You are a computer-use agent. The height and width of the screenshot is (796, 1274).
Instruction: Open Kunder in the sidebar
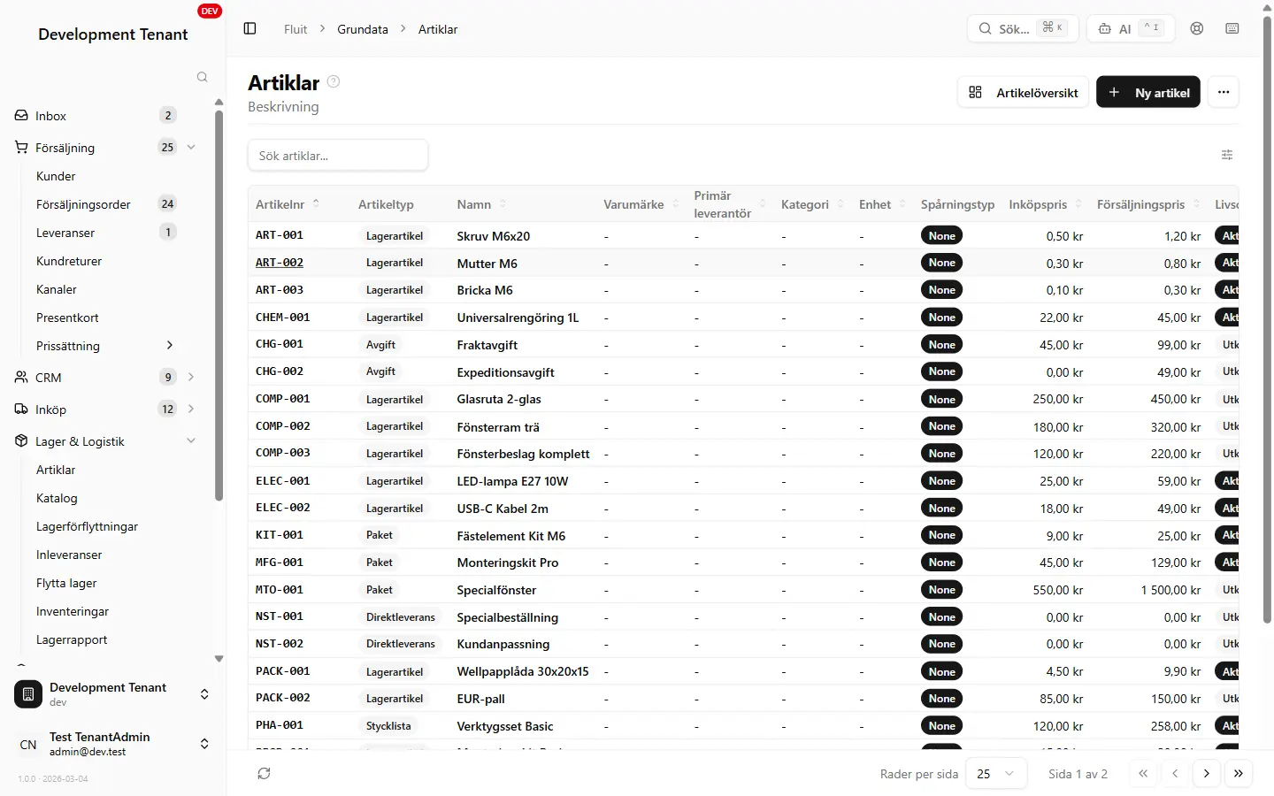pos(56,176)
